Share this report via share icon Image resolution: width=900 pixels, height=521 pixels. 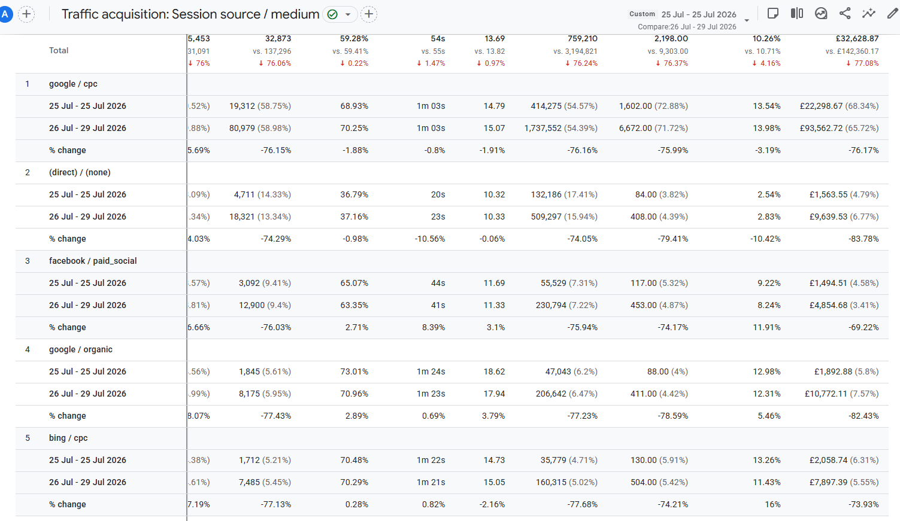pyautogui.click(x=845, y=13)
